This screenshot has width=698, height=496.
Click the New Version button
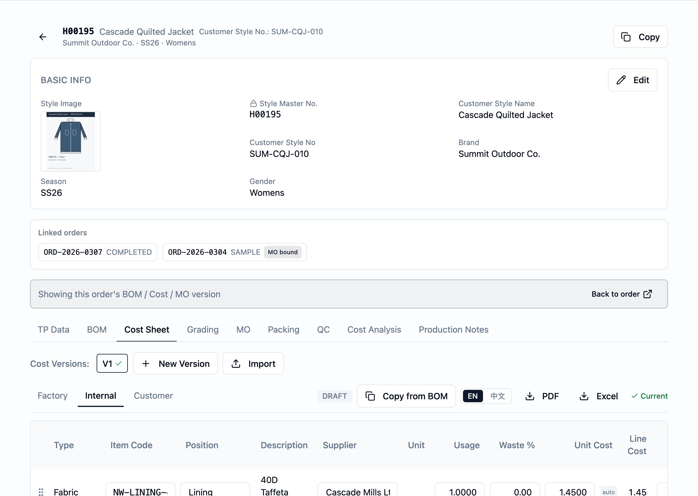pos(176,363)
